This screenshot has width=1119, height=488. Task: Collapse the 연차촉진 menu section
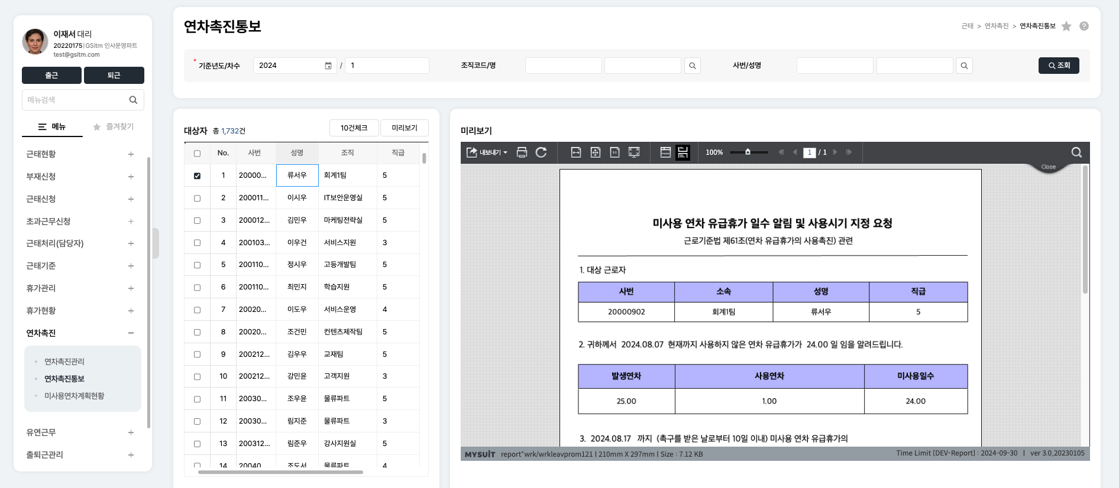[x=131, y=333]
